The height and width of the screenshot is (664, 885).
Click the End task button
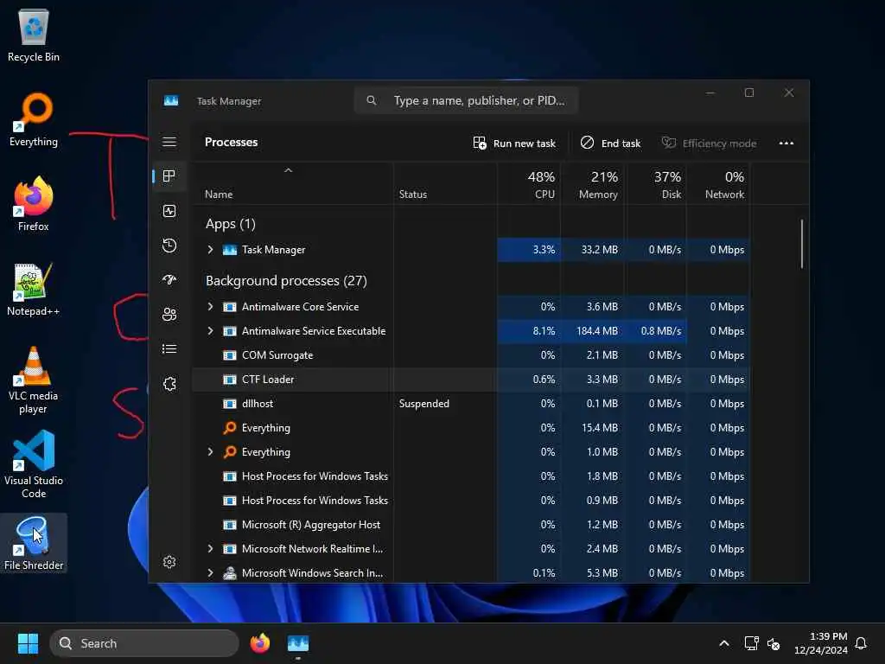click(610, 143)
